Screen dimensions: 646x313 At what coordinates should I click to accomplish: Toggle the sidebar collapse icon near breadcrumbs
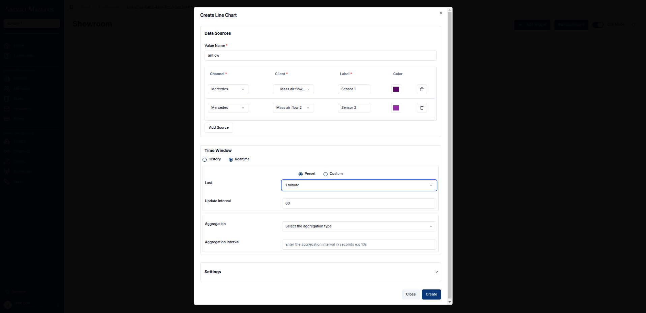(71, 7)
